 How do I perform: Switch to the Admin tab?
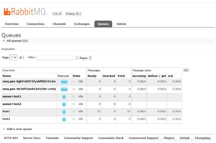(x=121, y=24)
